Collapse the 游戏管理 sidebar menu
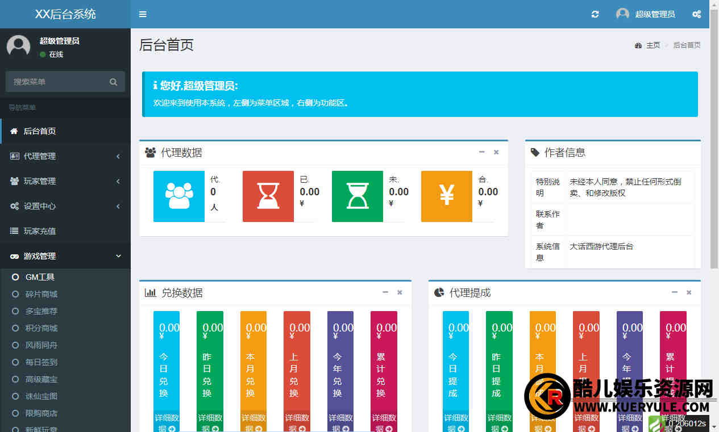 65,256
